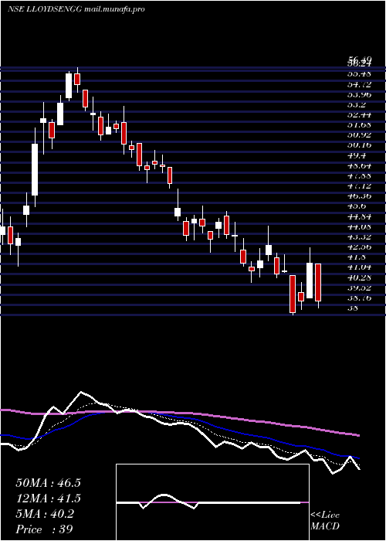Click the 50.92 price axis label
This screenshot has width=386, height=541.
pos(359,134)
